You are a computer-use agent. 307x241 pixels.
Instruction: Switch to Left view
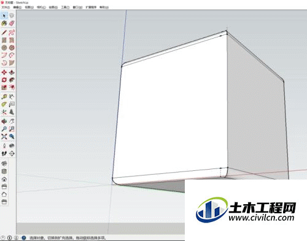point(4,202)
